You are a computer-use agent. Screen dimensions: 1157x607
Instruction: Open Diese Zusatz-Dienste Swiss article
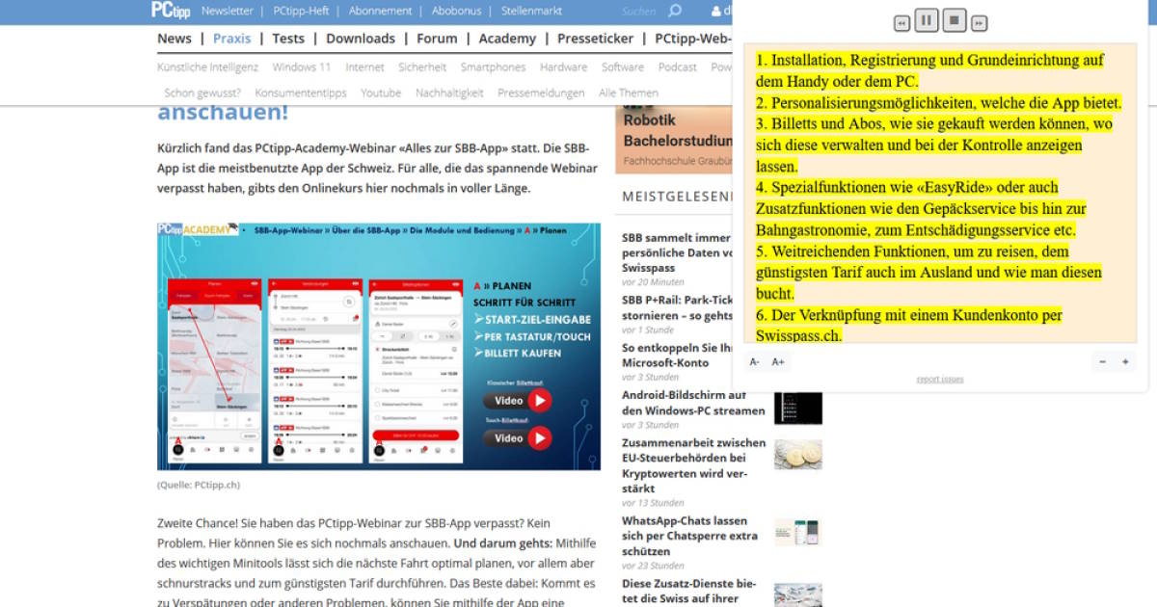pos(689,592)
